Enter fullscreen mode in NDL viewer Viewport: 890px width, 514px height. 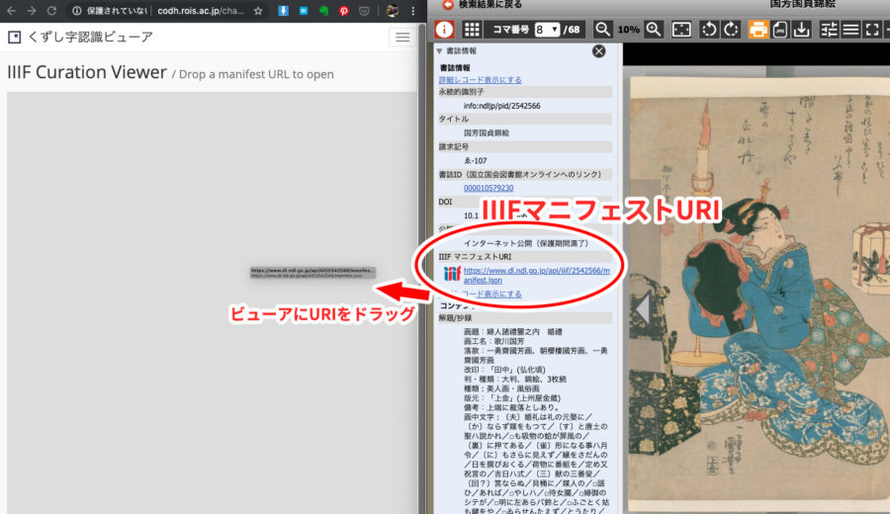tap(872, 30)
